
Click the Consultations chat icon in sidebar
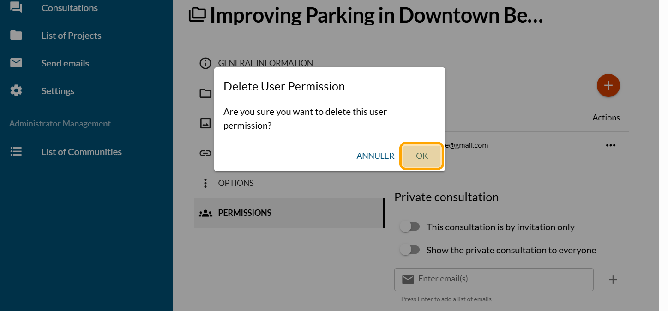pos(16,8)
